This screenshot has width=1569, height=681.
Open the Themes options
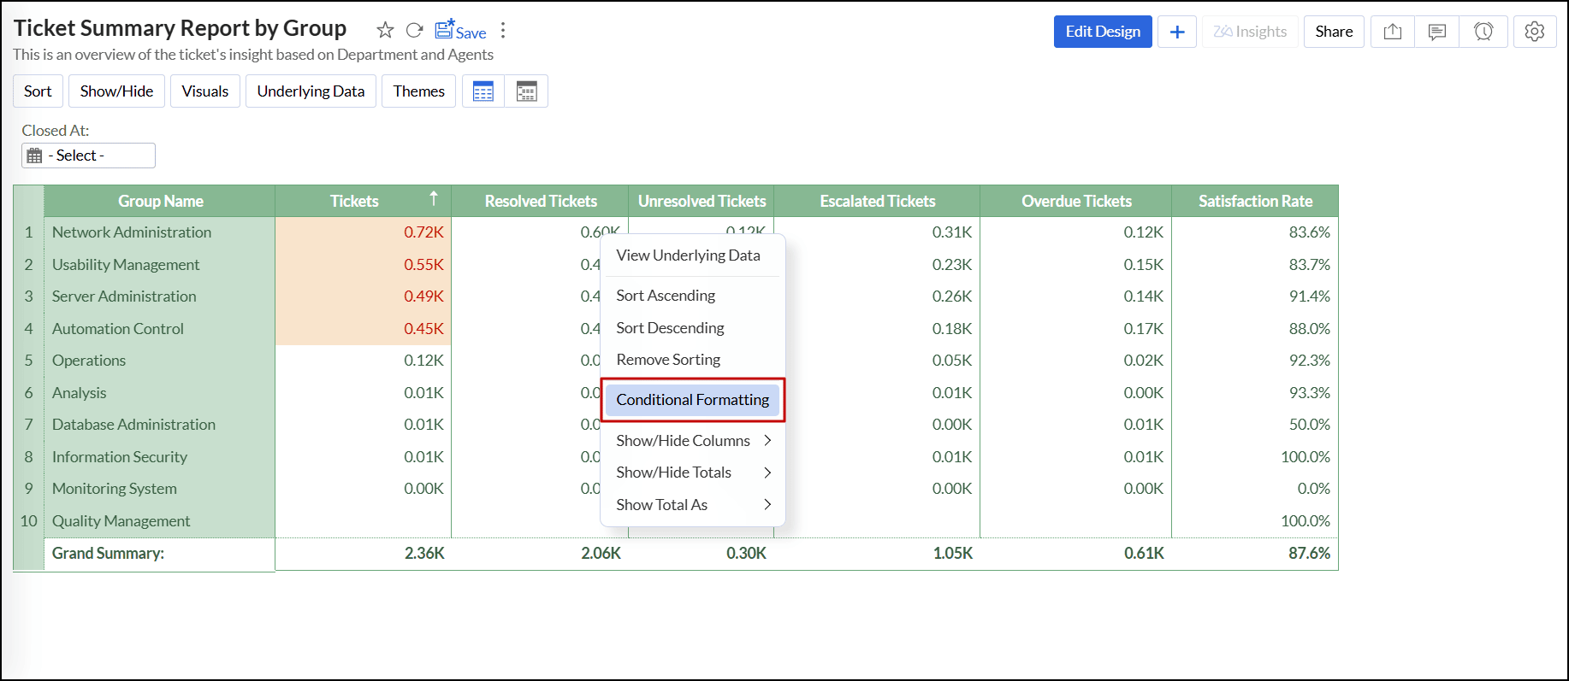(x=418, y=91)
